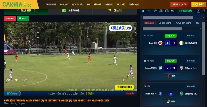
Task: Click the Gangneung Citizen crest
Action: 181,93
